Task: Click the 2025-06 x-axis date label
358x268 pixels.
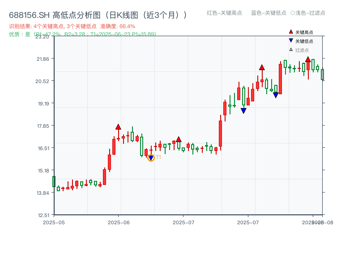Action: pos(118,222)
